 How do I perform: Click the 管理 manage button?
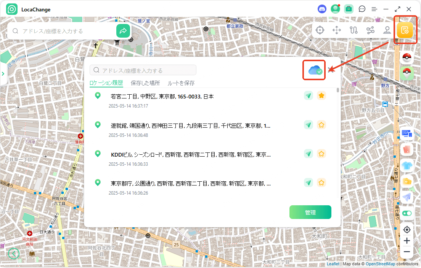coord(310,212)
